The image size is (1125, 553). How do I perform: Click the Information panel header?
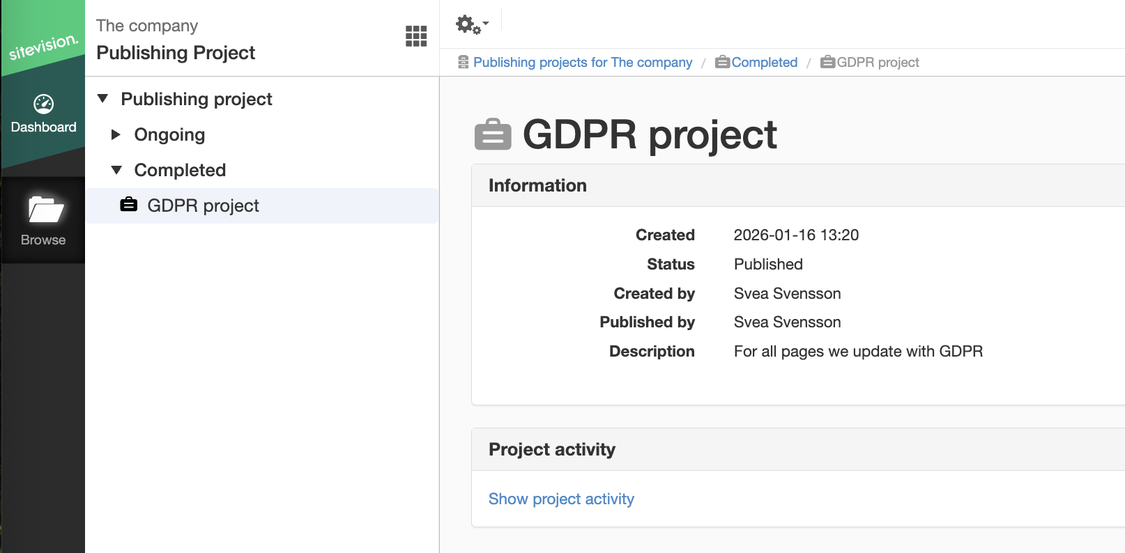click(798, 185)
